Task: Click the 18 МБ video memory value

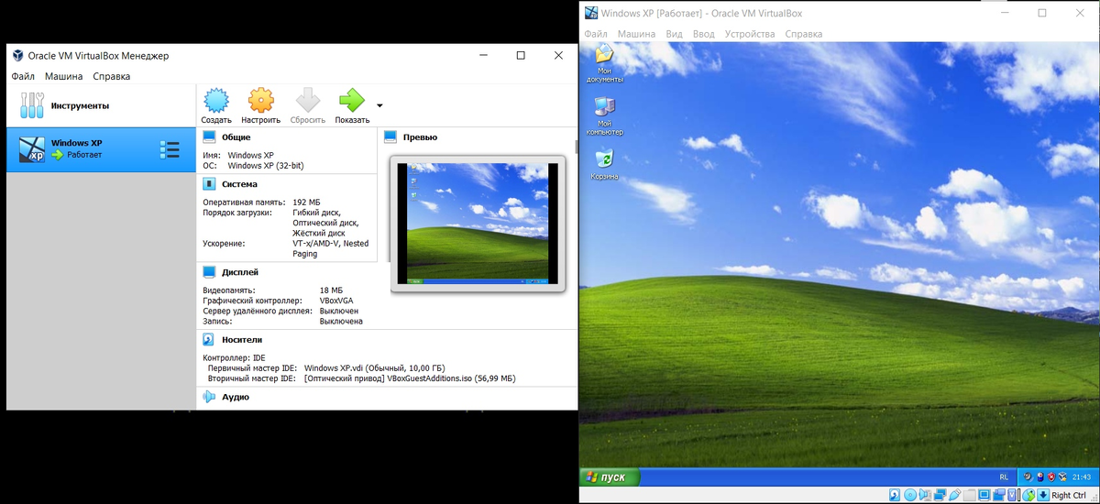Action: tap(331, 290)
